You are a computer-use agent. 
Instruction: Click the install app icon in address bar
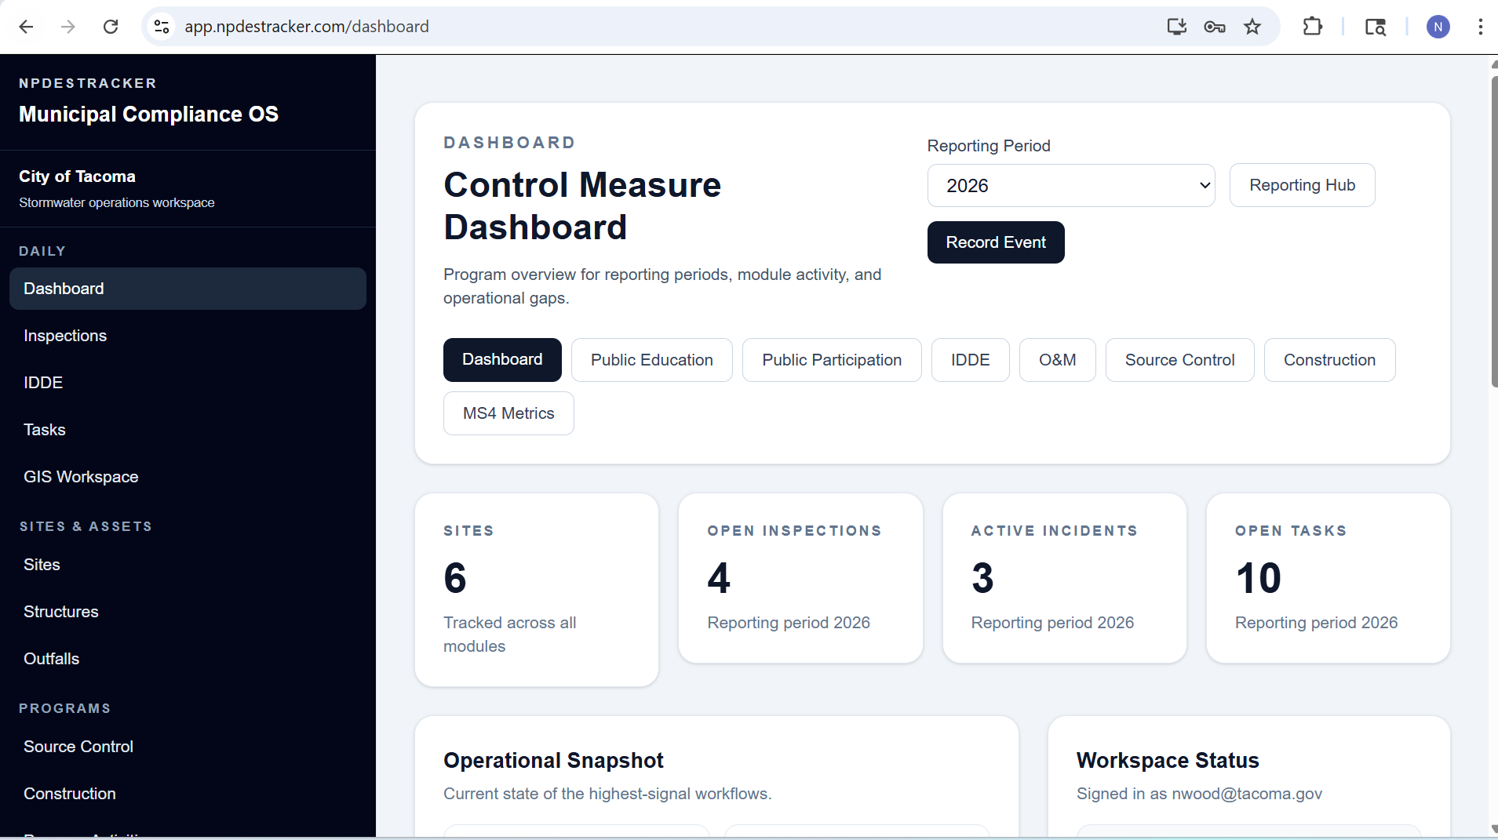(1176, 26)
